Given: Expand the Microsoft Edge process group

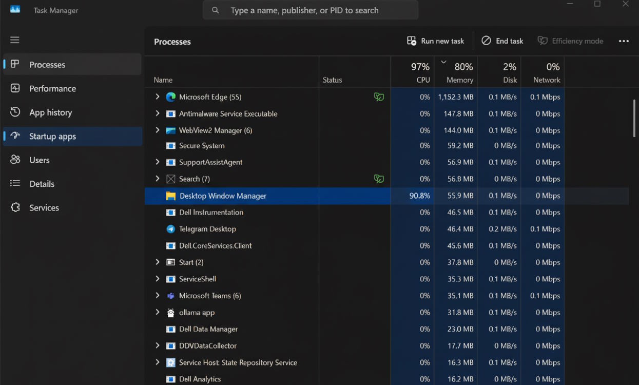Looking at the screenshot, I should pos(158,97).
